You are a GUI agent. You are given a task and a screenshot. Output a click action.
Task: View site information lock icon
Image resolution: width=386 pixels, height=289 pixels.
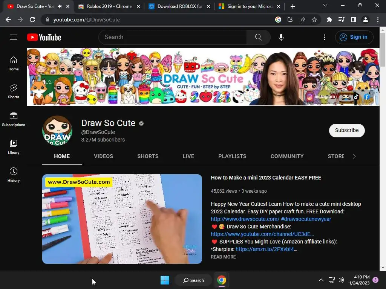coord(47,20)
